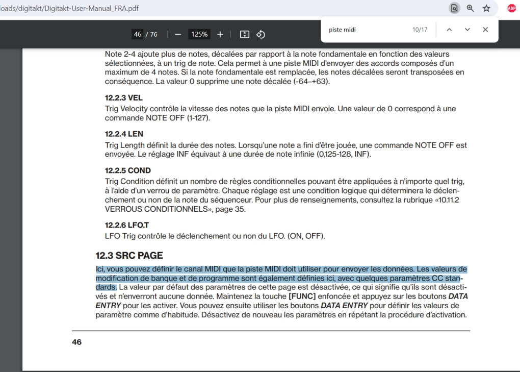The width and height of the screenshot is (520, 372).
Task: Click the "10/17" match counter
Action: 420,30
